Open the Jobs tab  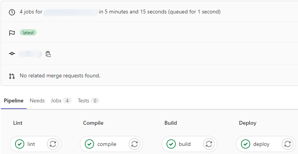[x=61, y=100]
